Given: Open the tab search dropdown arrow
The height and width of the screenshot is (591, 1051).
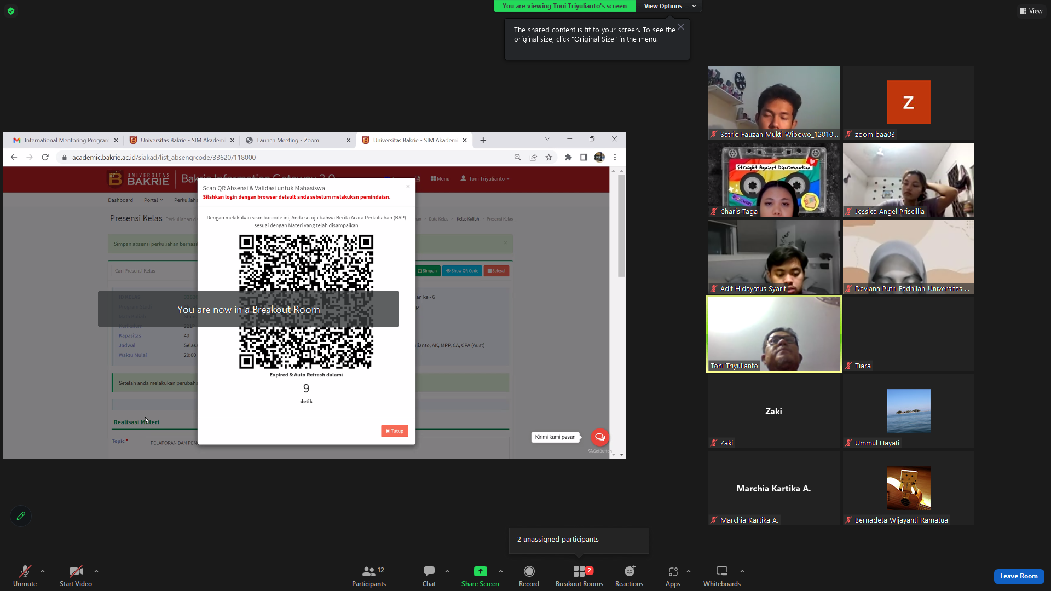Looking at the screenshot, I should click(547, 139).
